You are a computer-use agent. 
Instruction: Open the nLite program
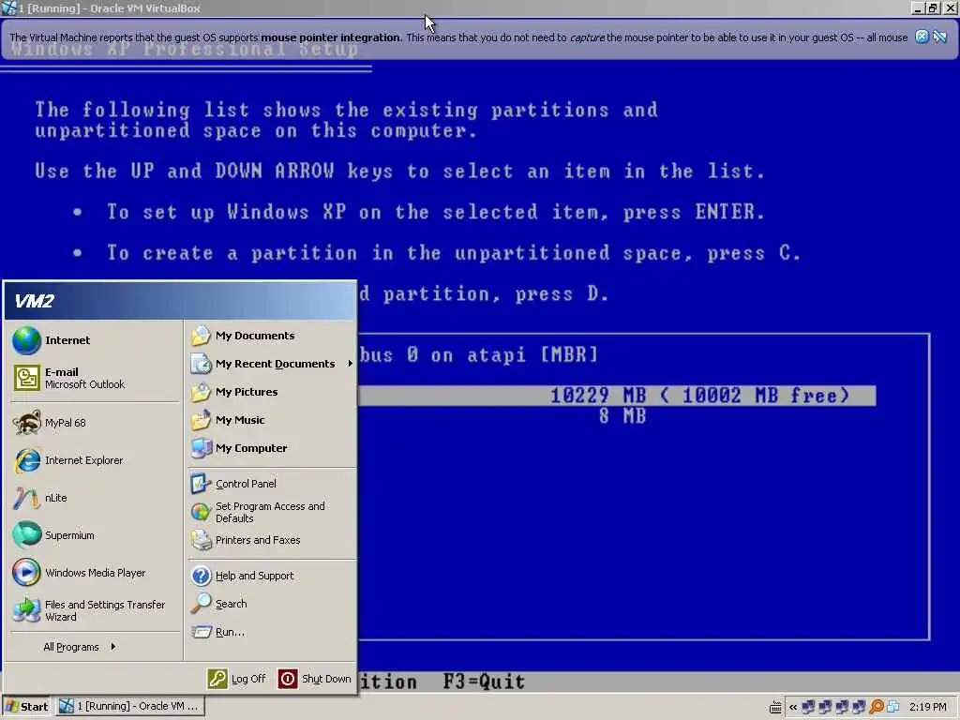point(95,498)
